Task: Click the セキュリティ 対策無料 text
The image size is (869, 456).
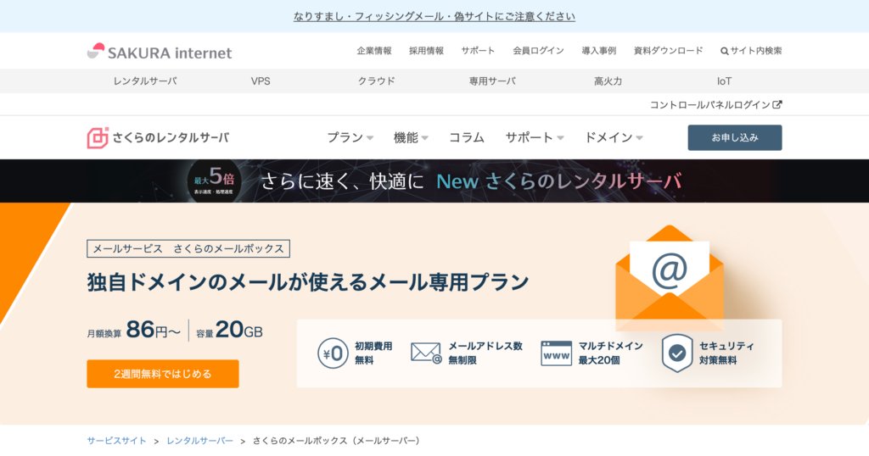Action: (726, 353)
